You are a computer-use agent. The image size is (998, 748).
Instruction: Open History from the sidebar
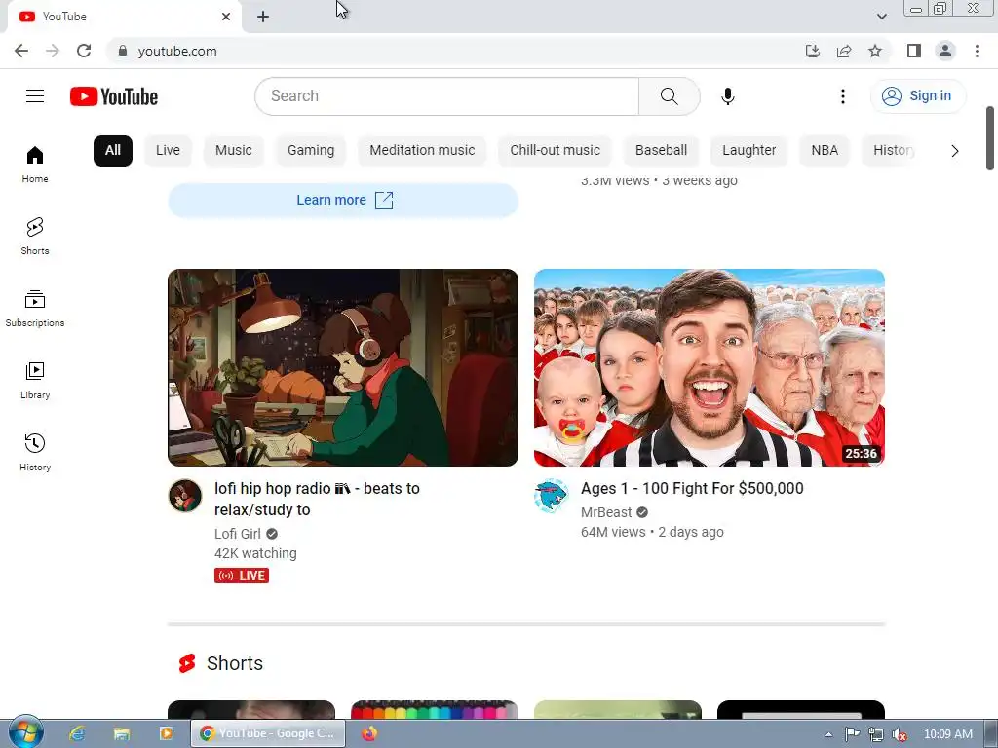click(35, 452)
